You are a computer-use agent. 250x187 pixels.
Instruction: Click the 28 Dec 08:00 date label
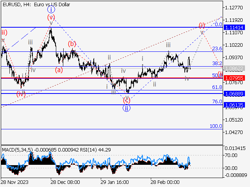(x=65, y=182)
